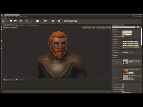
Task: Toggle the first checkbox in the Variable section
Action: click(x=123, y=37)
